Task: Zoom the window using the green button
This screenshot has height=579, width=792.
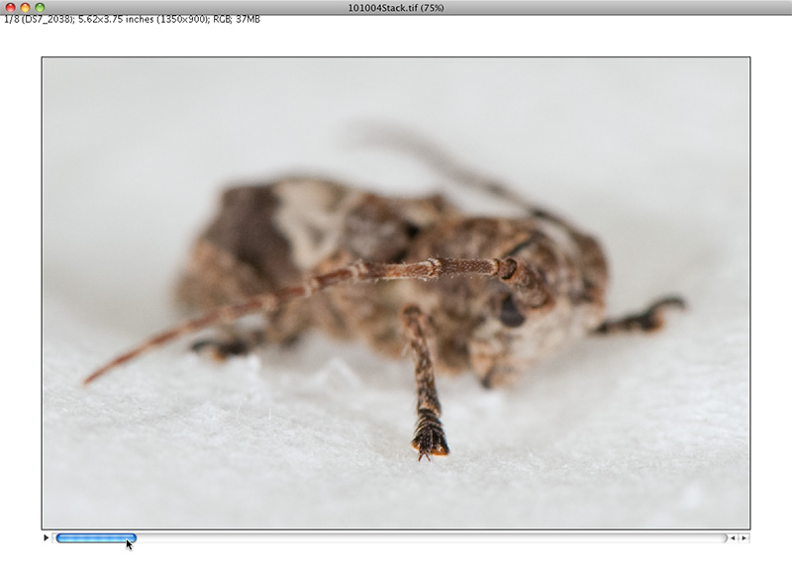Action: click(x=40, y=7)
